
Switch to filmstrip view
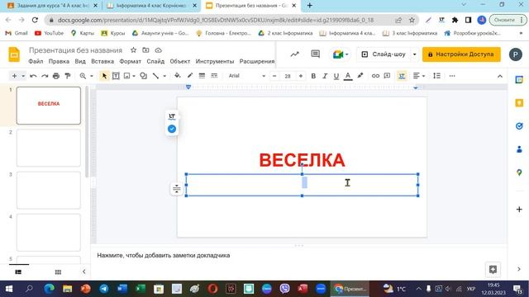[x=18, y=271]
